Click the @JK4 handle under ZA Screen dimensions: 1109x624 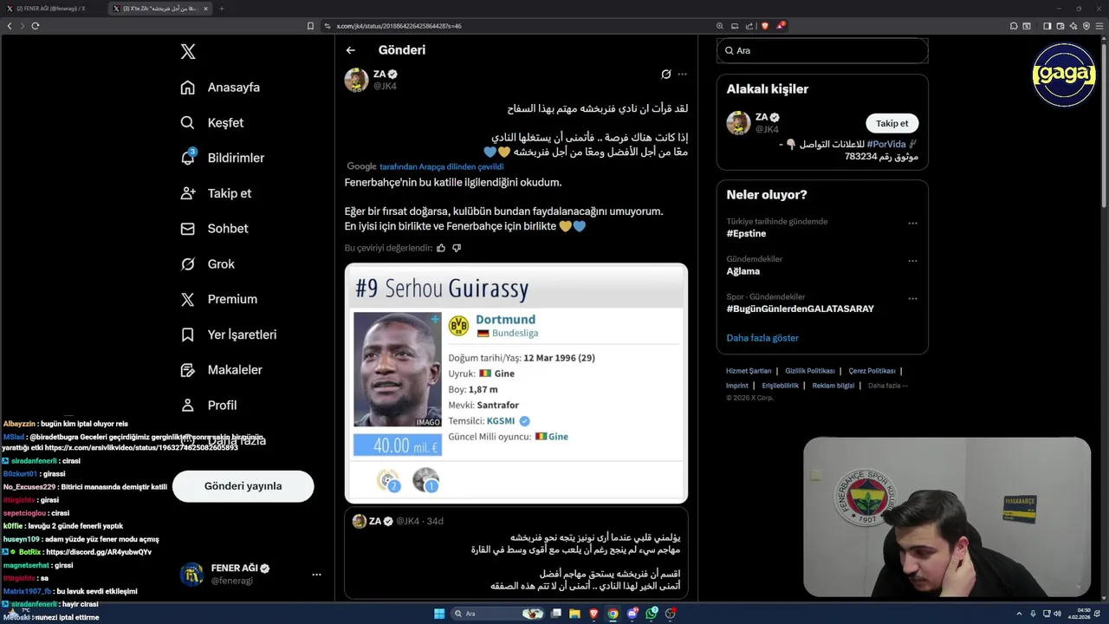click(x=385, y=86)
